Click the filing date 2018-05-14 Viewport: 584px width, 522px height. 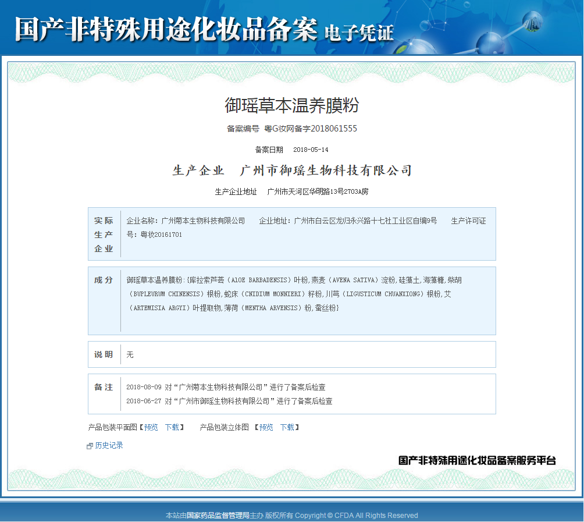(x=311, y=150)
